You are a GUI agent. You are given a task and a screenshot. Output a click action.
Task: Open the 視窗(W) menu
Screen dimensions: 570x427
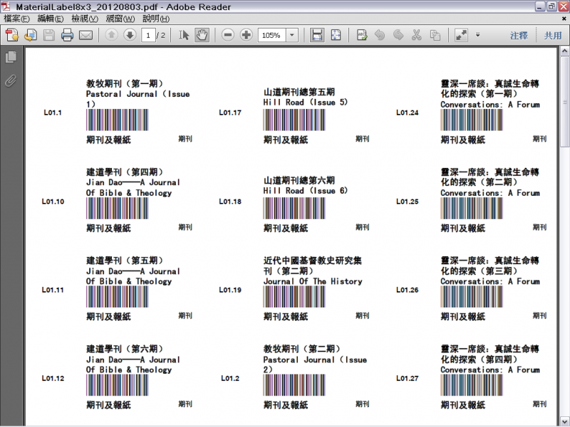coord(120,19)
